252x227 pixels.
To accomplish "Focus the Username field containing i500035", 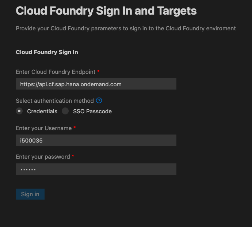I will (x=96, y=140).
